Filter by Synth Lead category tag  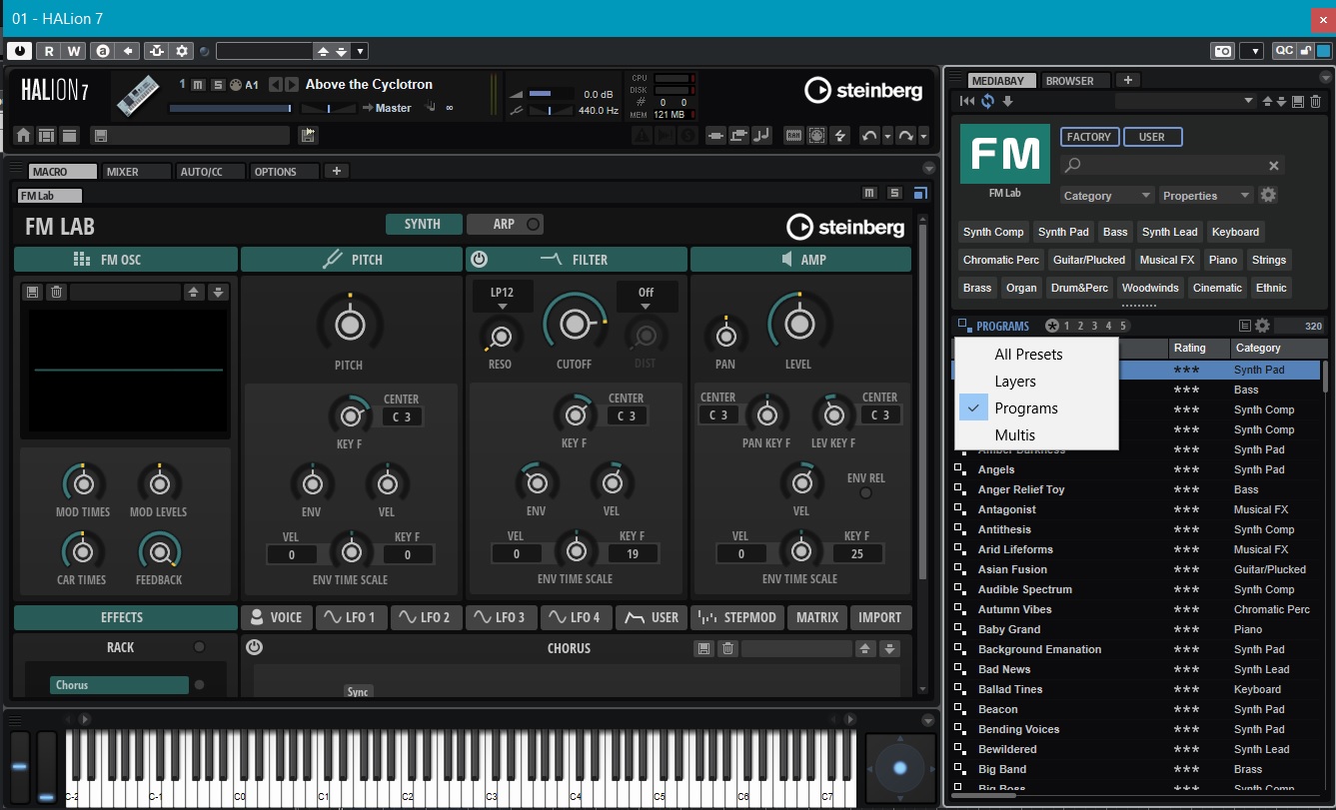tap(1169, 232)
